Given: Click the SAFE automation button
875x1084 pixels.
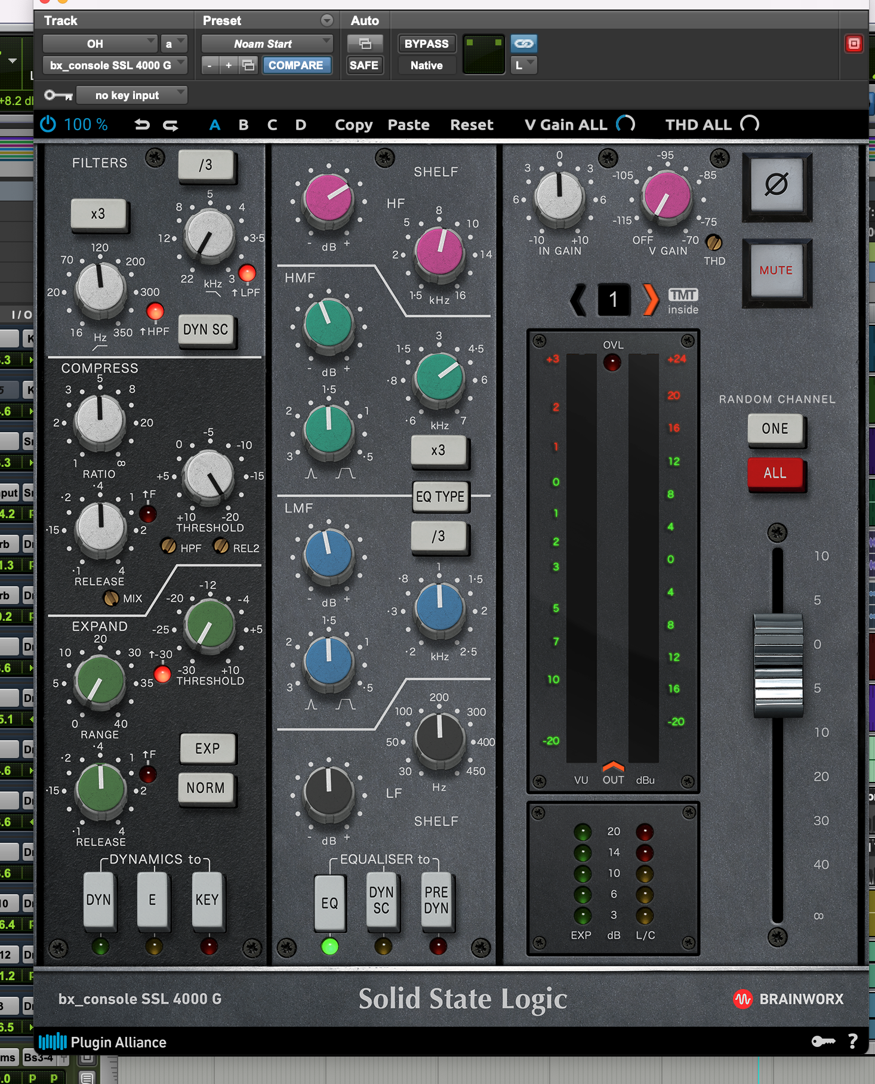Looking at the screenshot, I should click(x=364, y=65).
